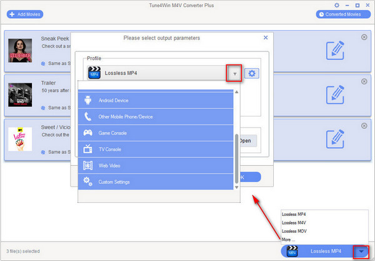This screenshot has width=375, height=261.
Task: Open profile settings gear button
Action: 252,73
